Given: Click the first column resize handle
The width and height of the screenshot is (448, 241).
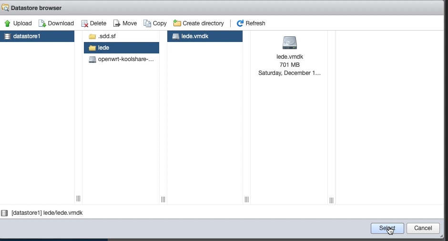Looking at the screenshot, I should pyautogui.click(x=78, y=199).
